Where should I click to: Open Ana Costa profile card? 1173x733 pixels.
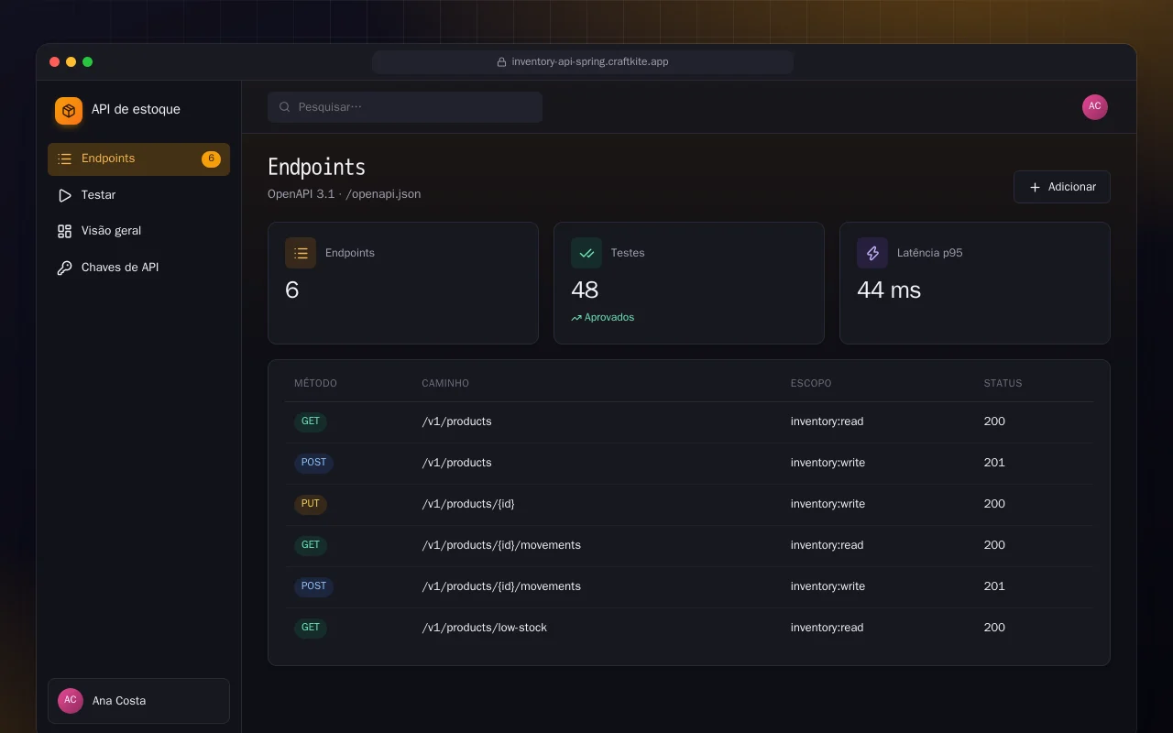point(138,701)
